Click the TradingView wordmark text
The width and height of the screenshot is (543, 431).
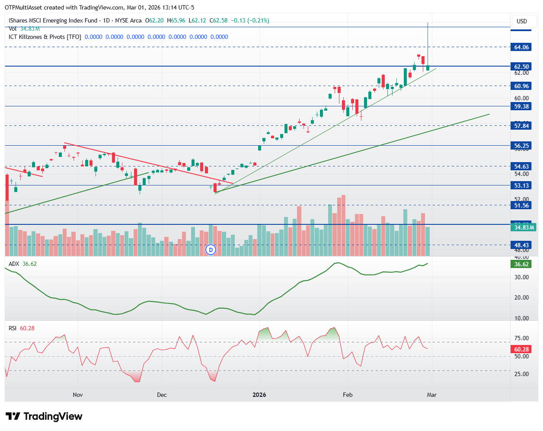[x=53, y=416]
